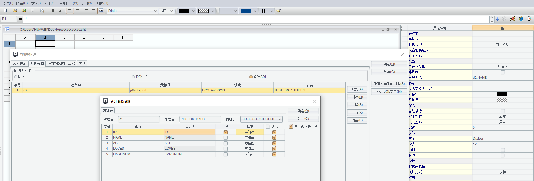This screenshot has width=534, height=181.
Task: Check the 主键 checkbox for NAME row
Action: (226, 138)
